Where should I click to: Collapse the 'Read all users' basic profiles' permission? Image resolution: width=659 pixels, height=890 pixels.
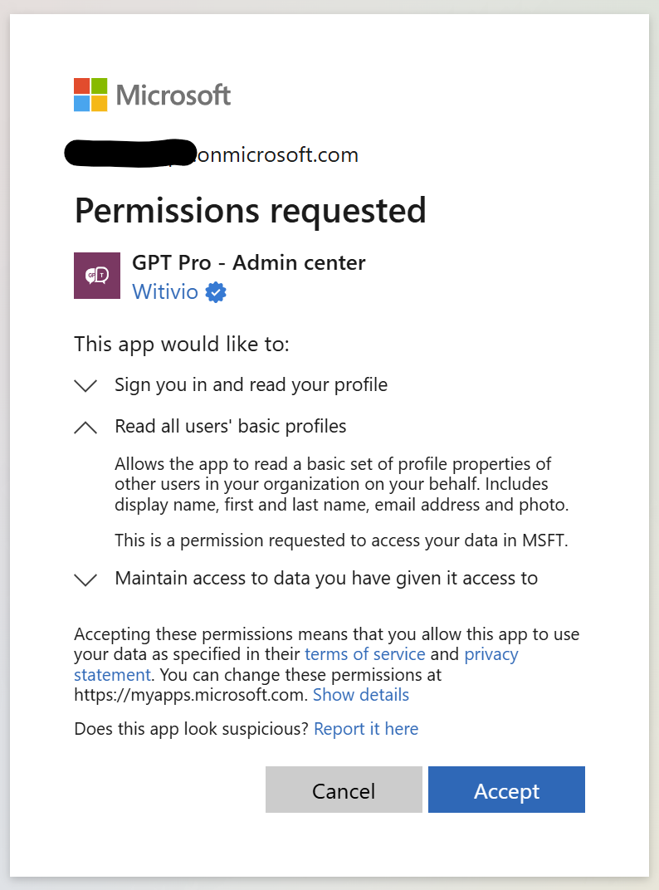85,426
